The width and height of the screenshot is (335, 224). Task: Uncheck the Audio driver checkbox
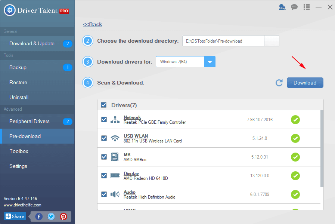tap(104, 194)
